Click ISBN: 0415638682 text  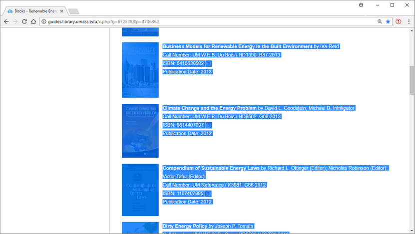[183, 63]
